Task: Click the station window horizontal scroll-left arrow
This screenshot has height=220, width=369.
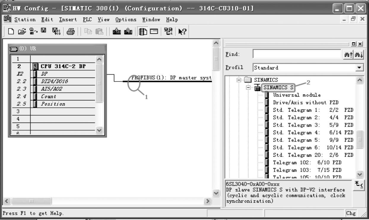Action: 6,201
